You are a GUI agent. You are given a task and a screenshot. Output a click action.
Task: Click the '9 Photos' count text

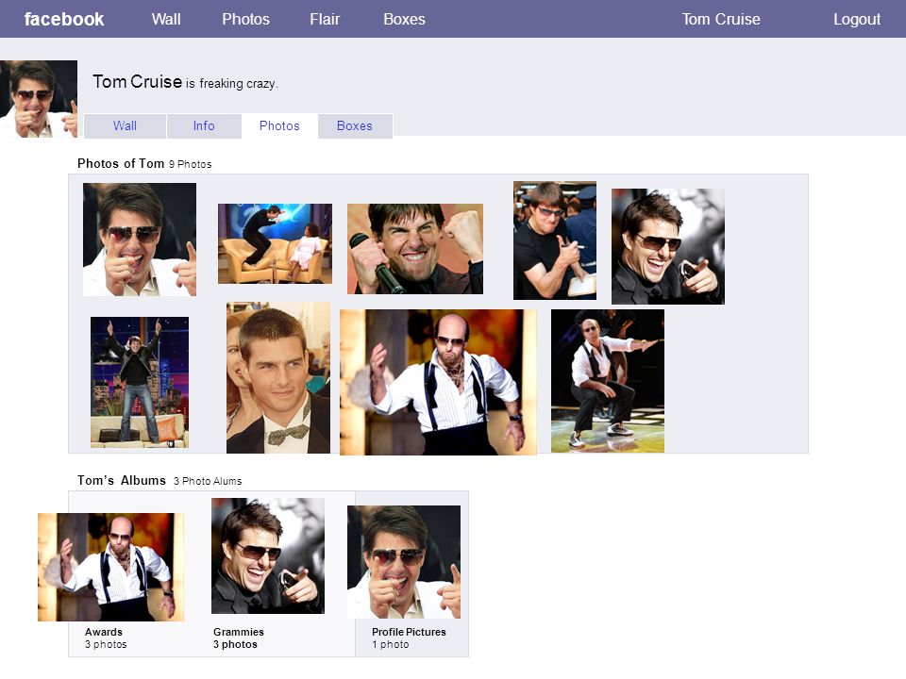click(190, 164)
